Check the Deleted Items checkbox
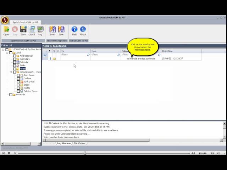This screenshot has height=170, width=227. click(18, 91)
